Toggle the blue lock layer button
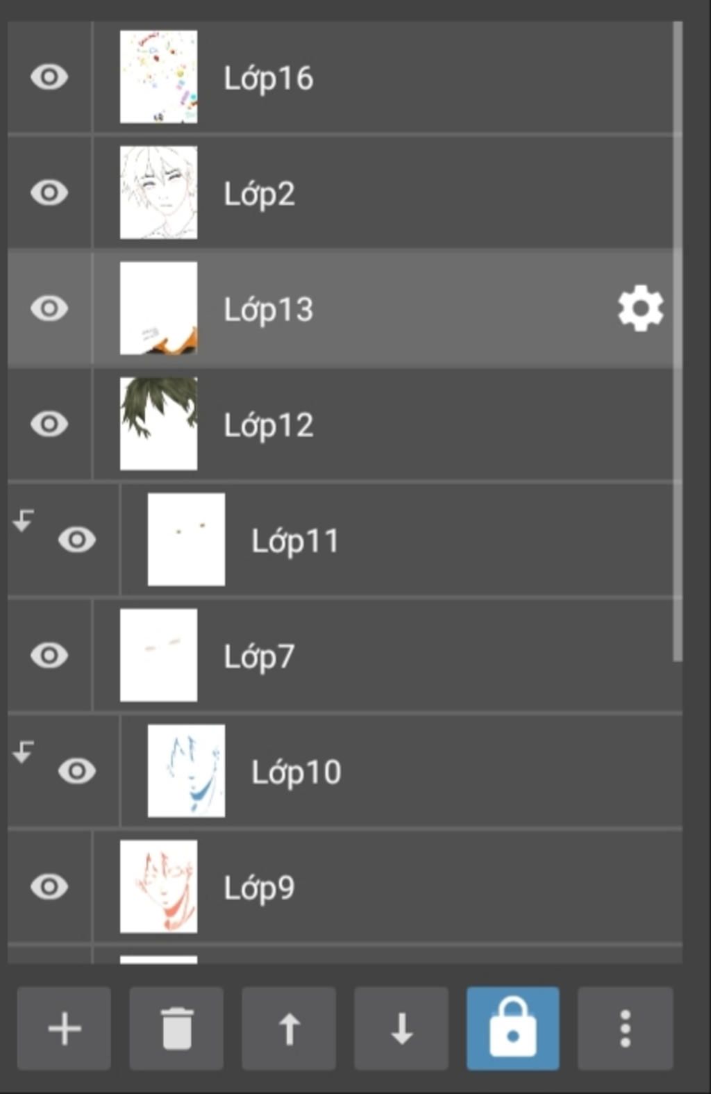 (x=513, y=1028)
